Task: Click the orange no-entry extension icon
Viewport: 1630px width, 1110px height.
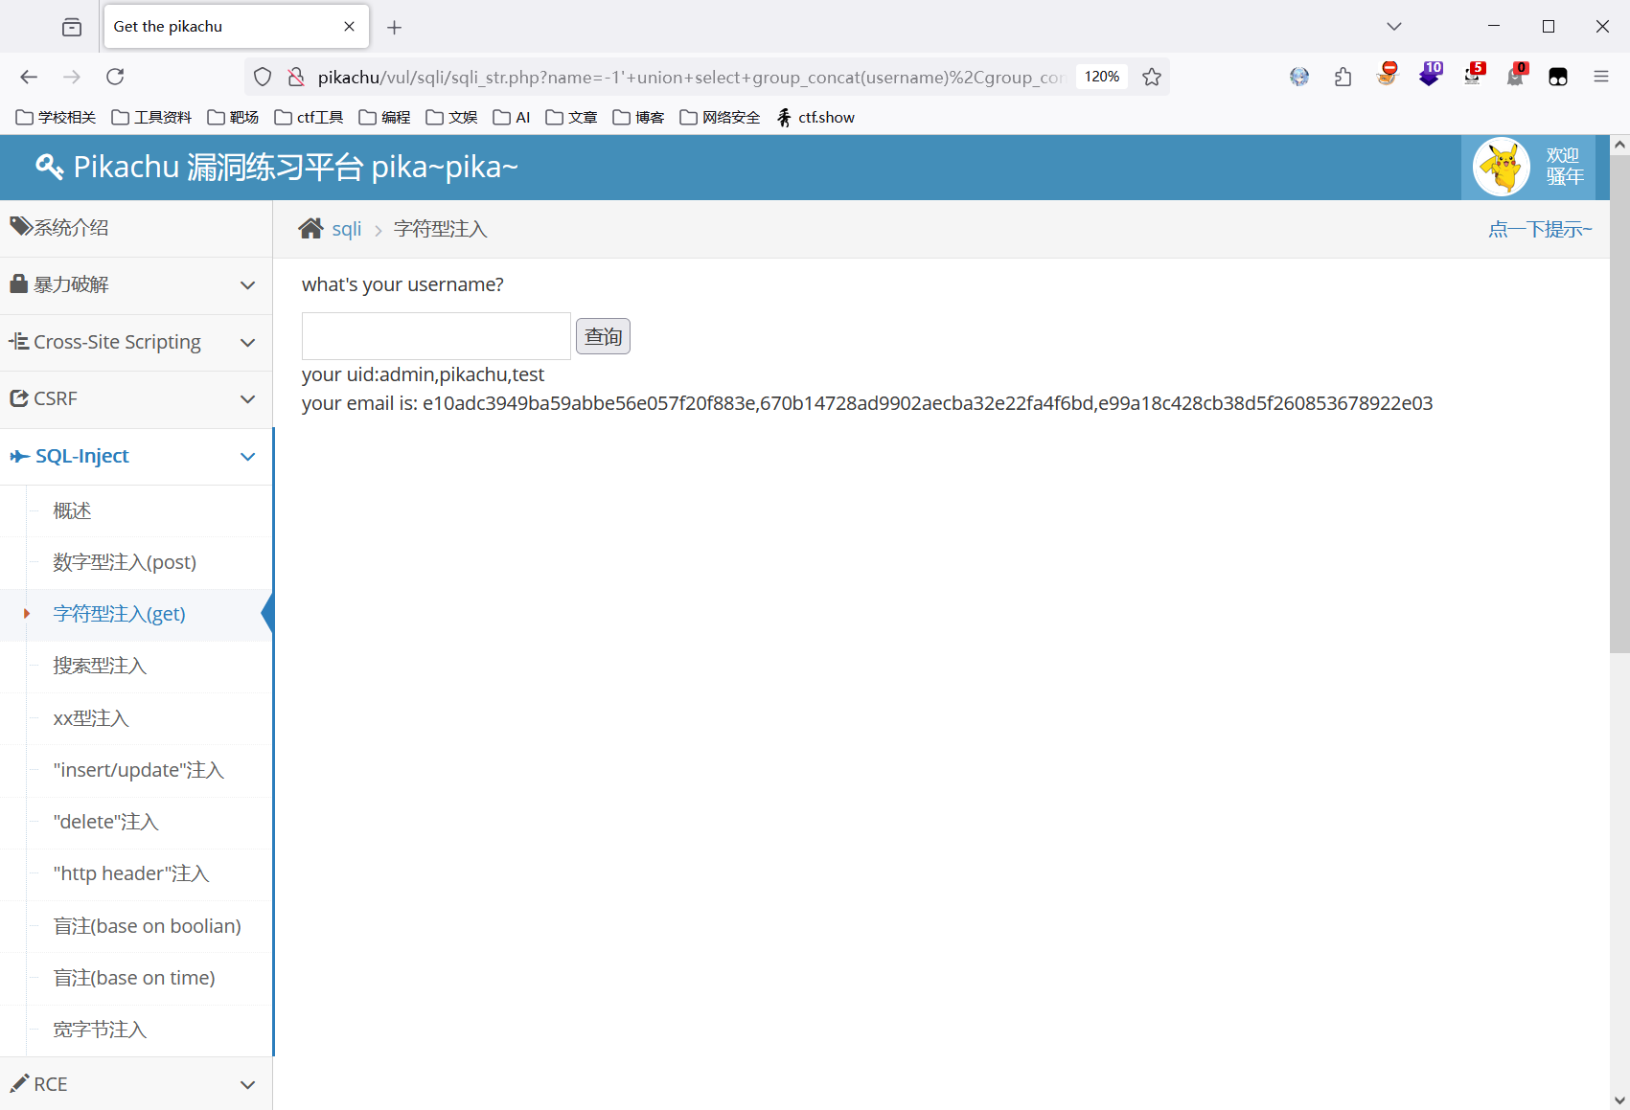Action: [x=1387, y=75]
